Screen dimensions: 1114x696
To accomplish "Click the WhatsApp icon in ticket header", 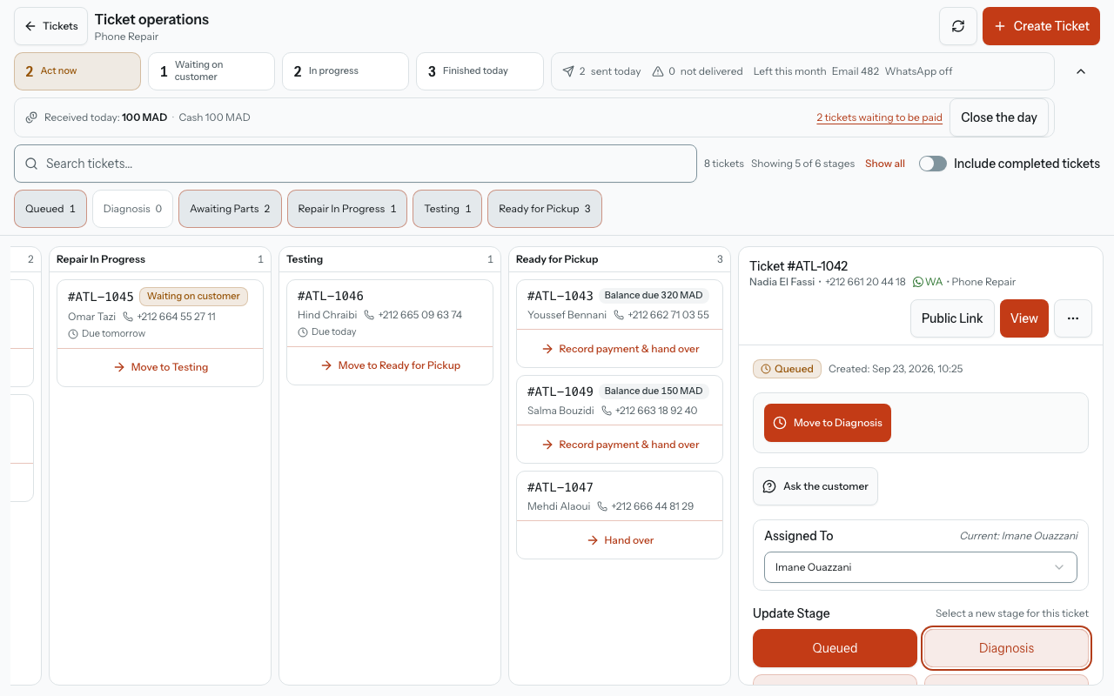I will (x=917, y=282).
